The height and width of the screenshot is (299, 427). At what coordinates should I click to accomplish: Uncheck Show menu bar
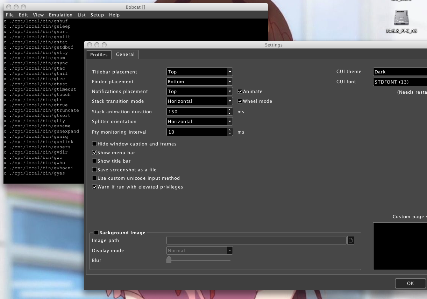click(94, 152)
